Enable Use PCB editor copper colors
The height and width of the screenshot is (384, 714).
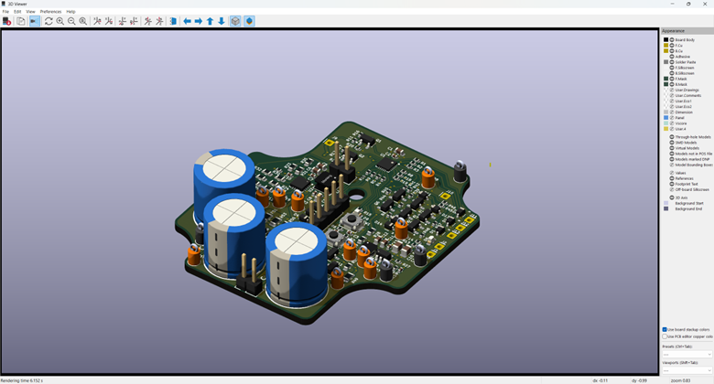(x=665, y=336)
